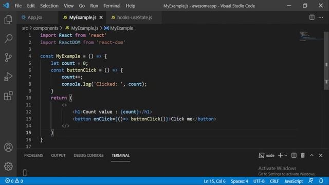Open the Help menu

point(130,6)
